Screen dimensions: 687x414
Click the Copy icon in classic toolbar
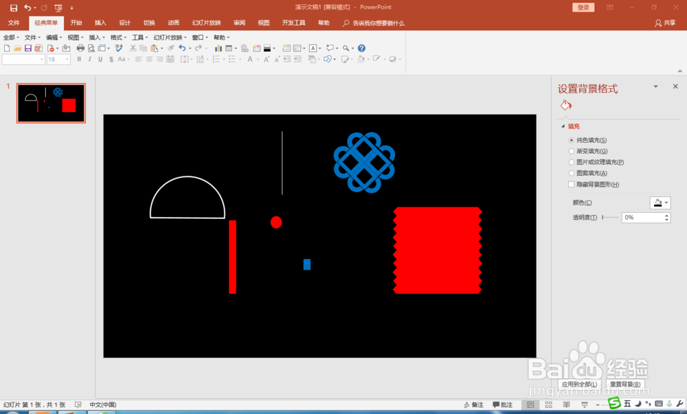pos(144,48)
